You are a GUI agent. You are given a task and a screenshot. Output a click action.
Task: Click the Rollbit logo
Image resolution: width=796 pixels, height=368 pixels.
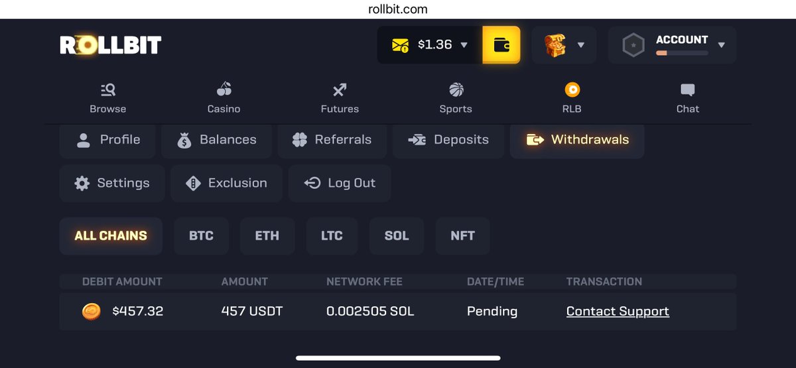coord(111,45)
